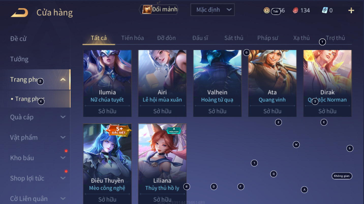Viewport: 364px width, 204px height.
Task: Click the plus icon to add currency
Action: pyautogui.click(x=351, y=10)
